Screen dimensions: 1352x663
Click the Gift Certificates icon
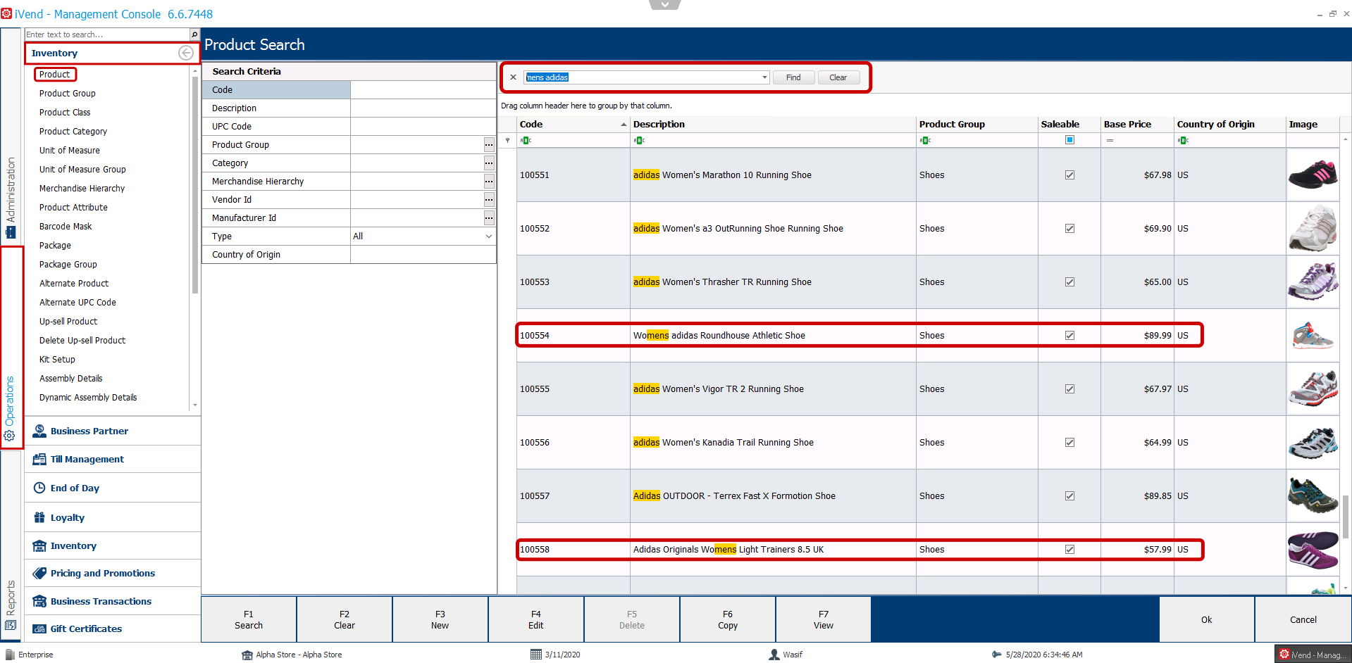coord(39,629)
